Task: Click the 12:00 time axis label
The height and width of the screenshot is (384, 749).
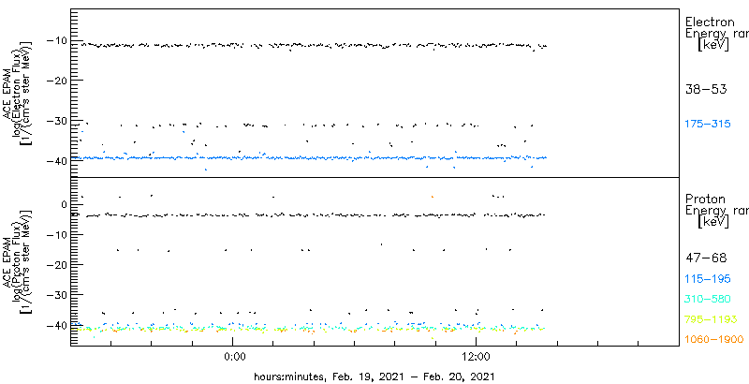Action: pos(476,357)
